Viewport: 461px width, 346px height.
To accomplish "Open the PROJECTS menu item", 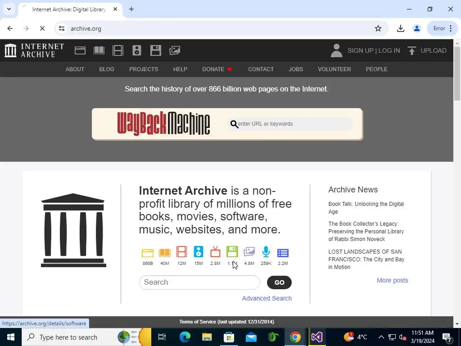I will [x=144, y=69].
